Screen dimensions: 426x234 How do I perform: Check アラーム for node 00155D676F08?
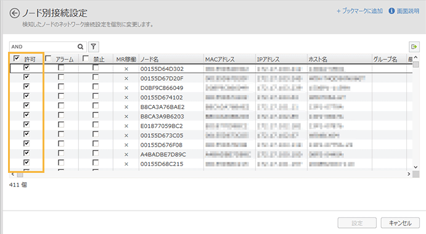click(61, 144)
